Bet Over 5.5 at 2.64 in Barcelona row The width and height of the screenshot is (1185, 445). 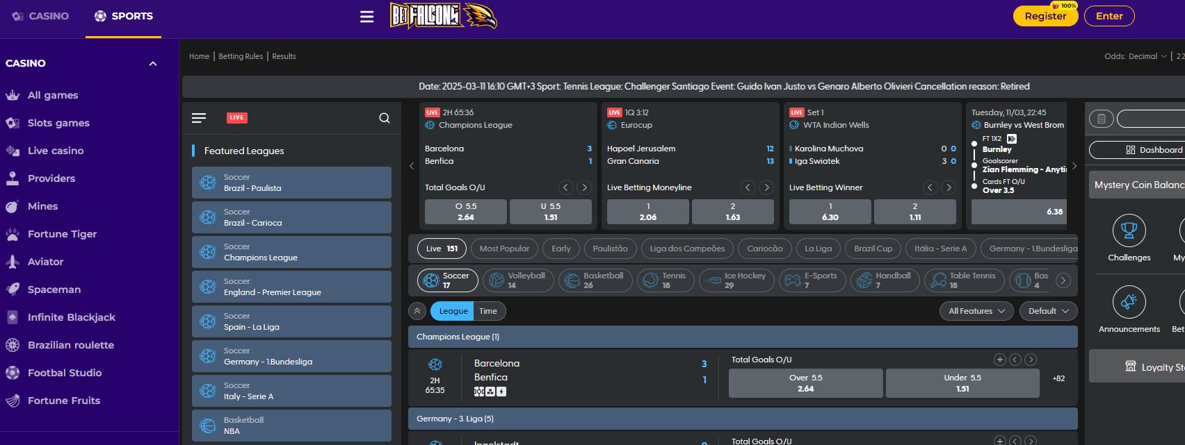click(805, 383)
